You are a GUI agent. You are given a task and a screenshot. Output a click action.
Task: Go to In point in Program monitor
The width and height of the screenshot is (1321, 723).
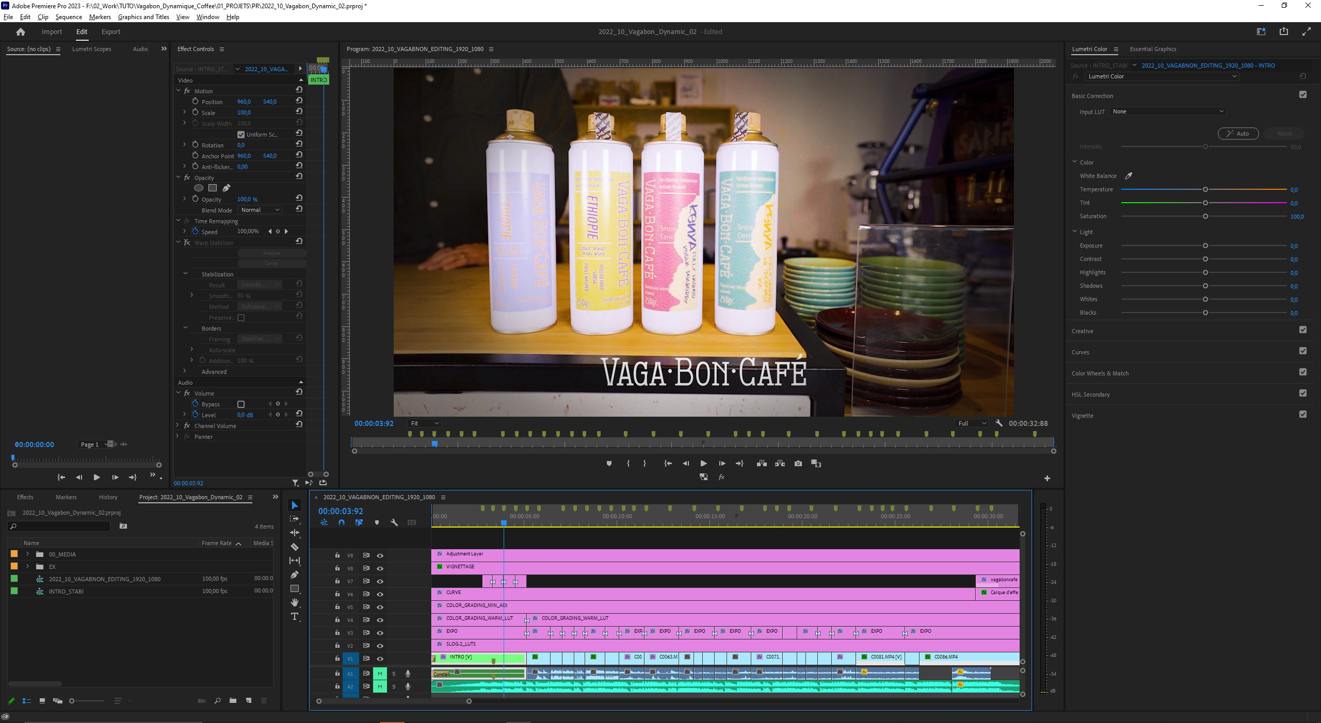[668, 464]
